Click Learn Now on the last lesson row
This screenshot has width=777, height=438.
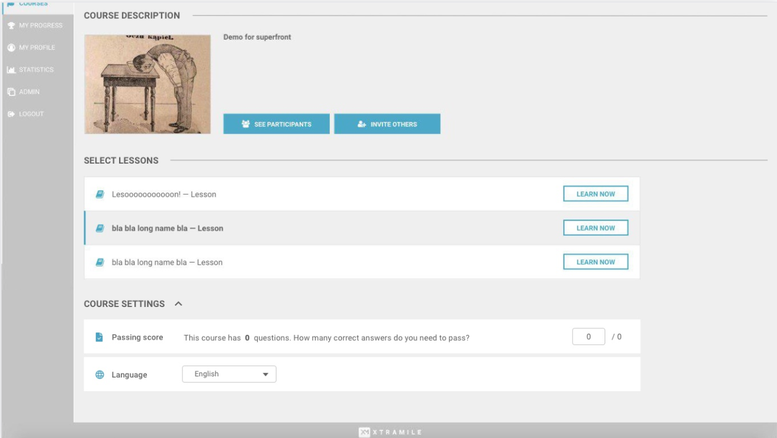coord(596,262)
